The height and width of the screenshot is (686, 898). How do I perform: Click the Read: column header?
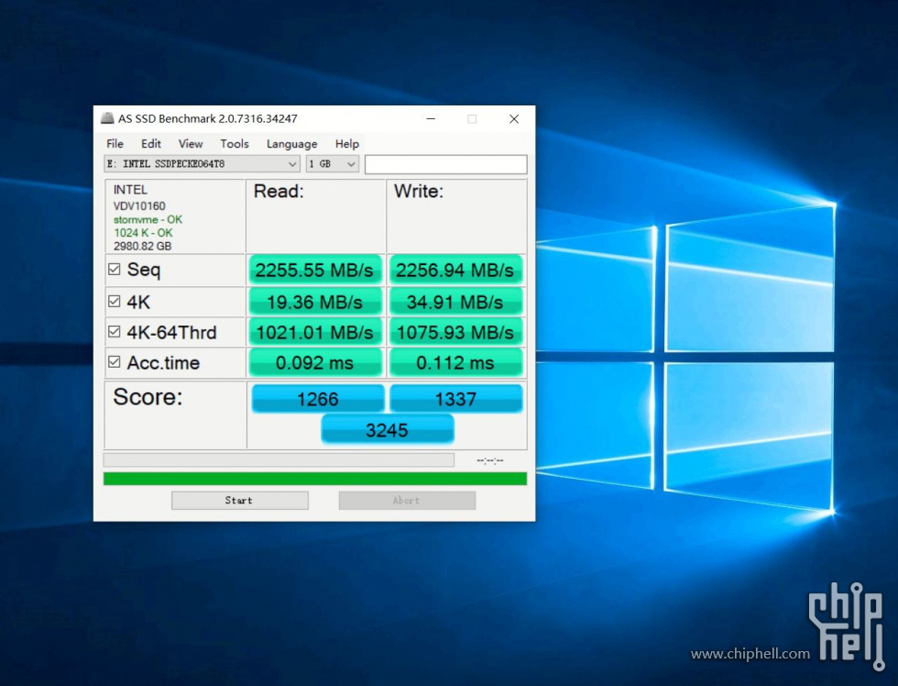click(x=279, y=191)
